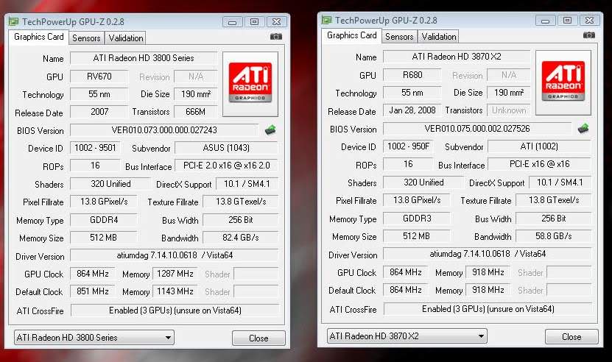
Task: Click the GPU field reading RV670
Action: click(x=99, y=77)
